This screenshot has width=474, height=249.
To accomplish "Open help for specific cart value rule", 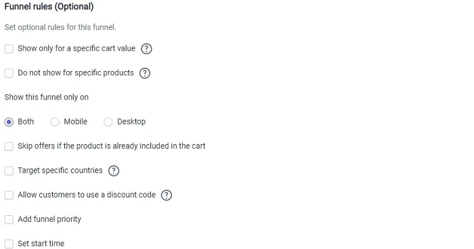I will click(x=146, y=49).
